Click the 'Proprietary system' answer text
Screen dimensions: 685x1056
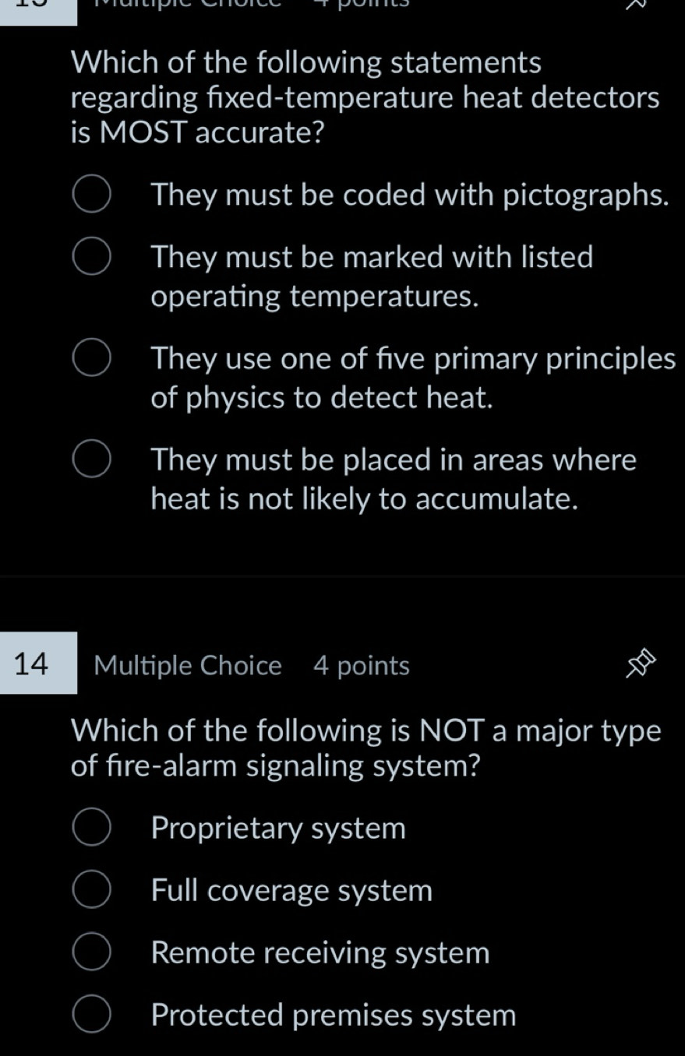coord(279,829)
